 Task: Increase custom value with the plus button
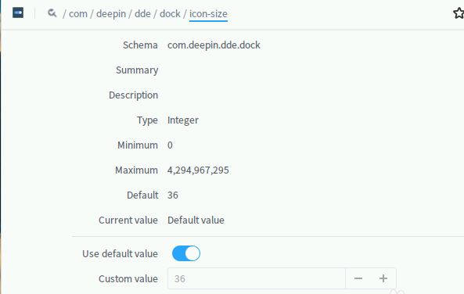[x=383, y=278]
